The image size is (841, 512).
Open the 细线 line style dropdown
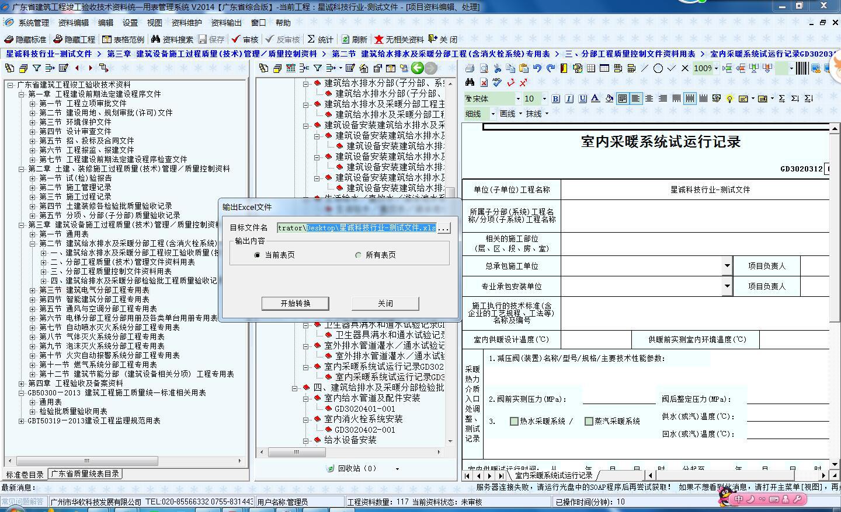(493, 114)
